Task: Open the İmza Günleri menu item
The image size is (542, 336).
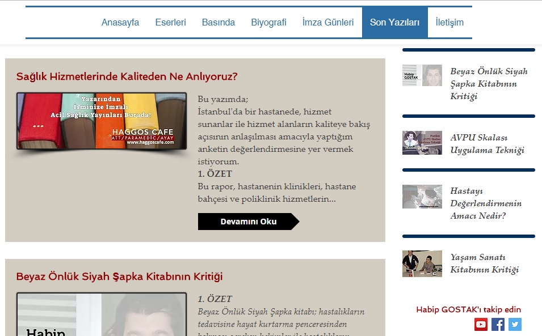Action: click(x=328, y=23)
